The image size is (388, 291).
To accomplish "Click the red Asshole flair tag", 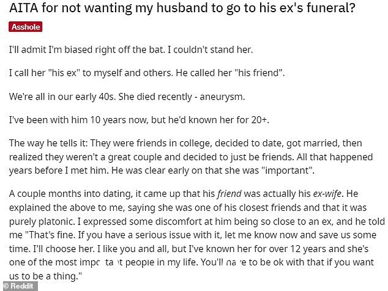I will coord(26,27).
